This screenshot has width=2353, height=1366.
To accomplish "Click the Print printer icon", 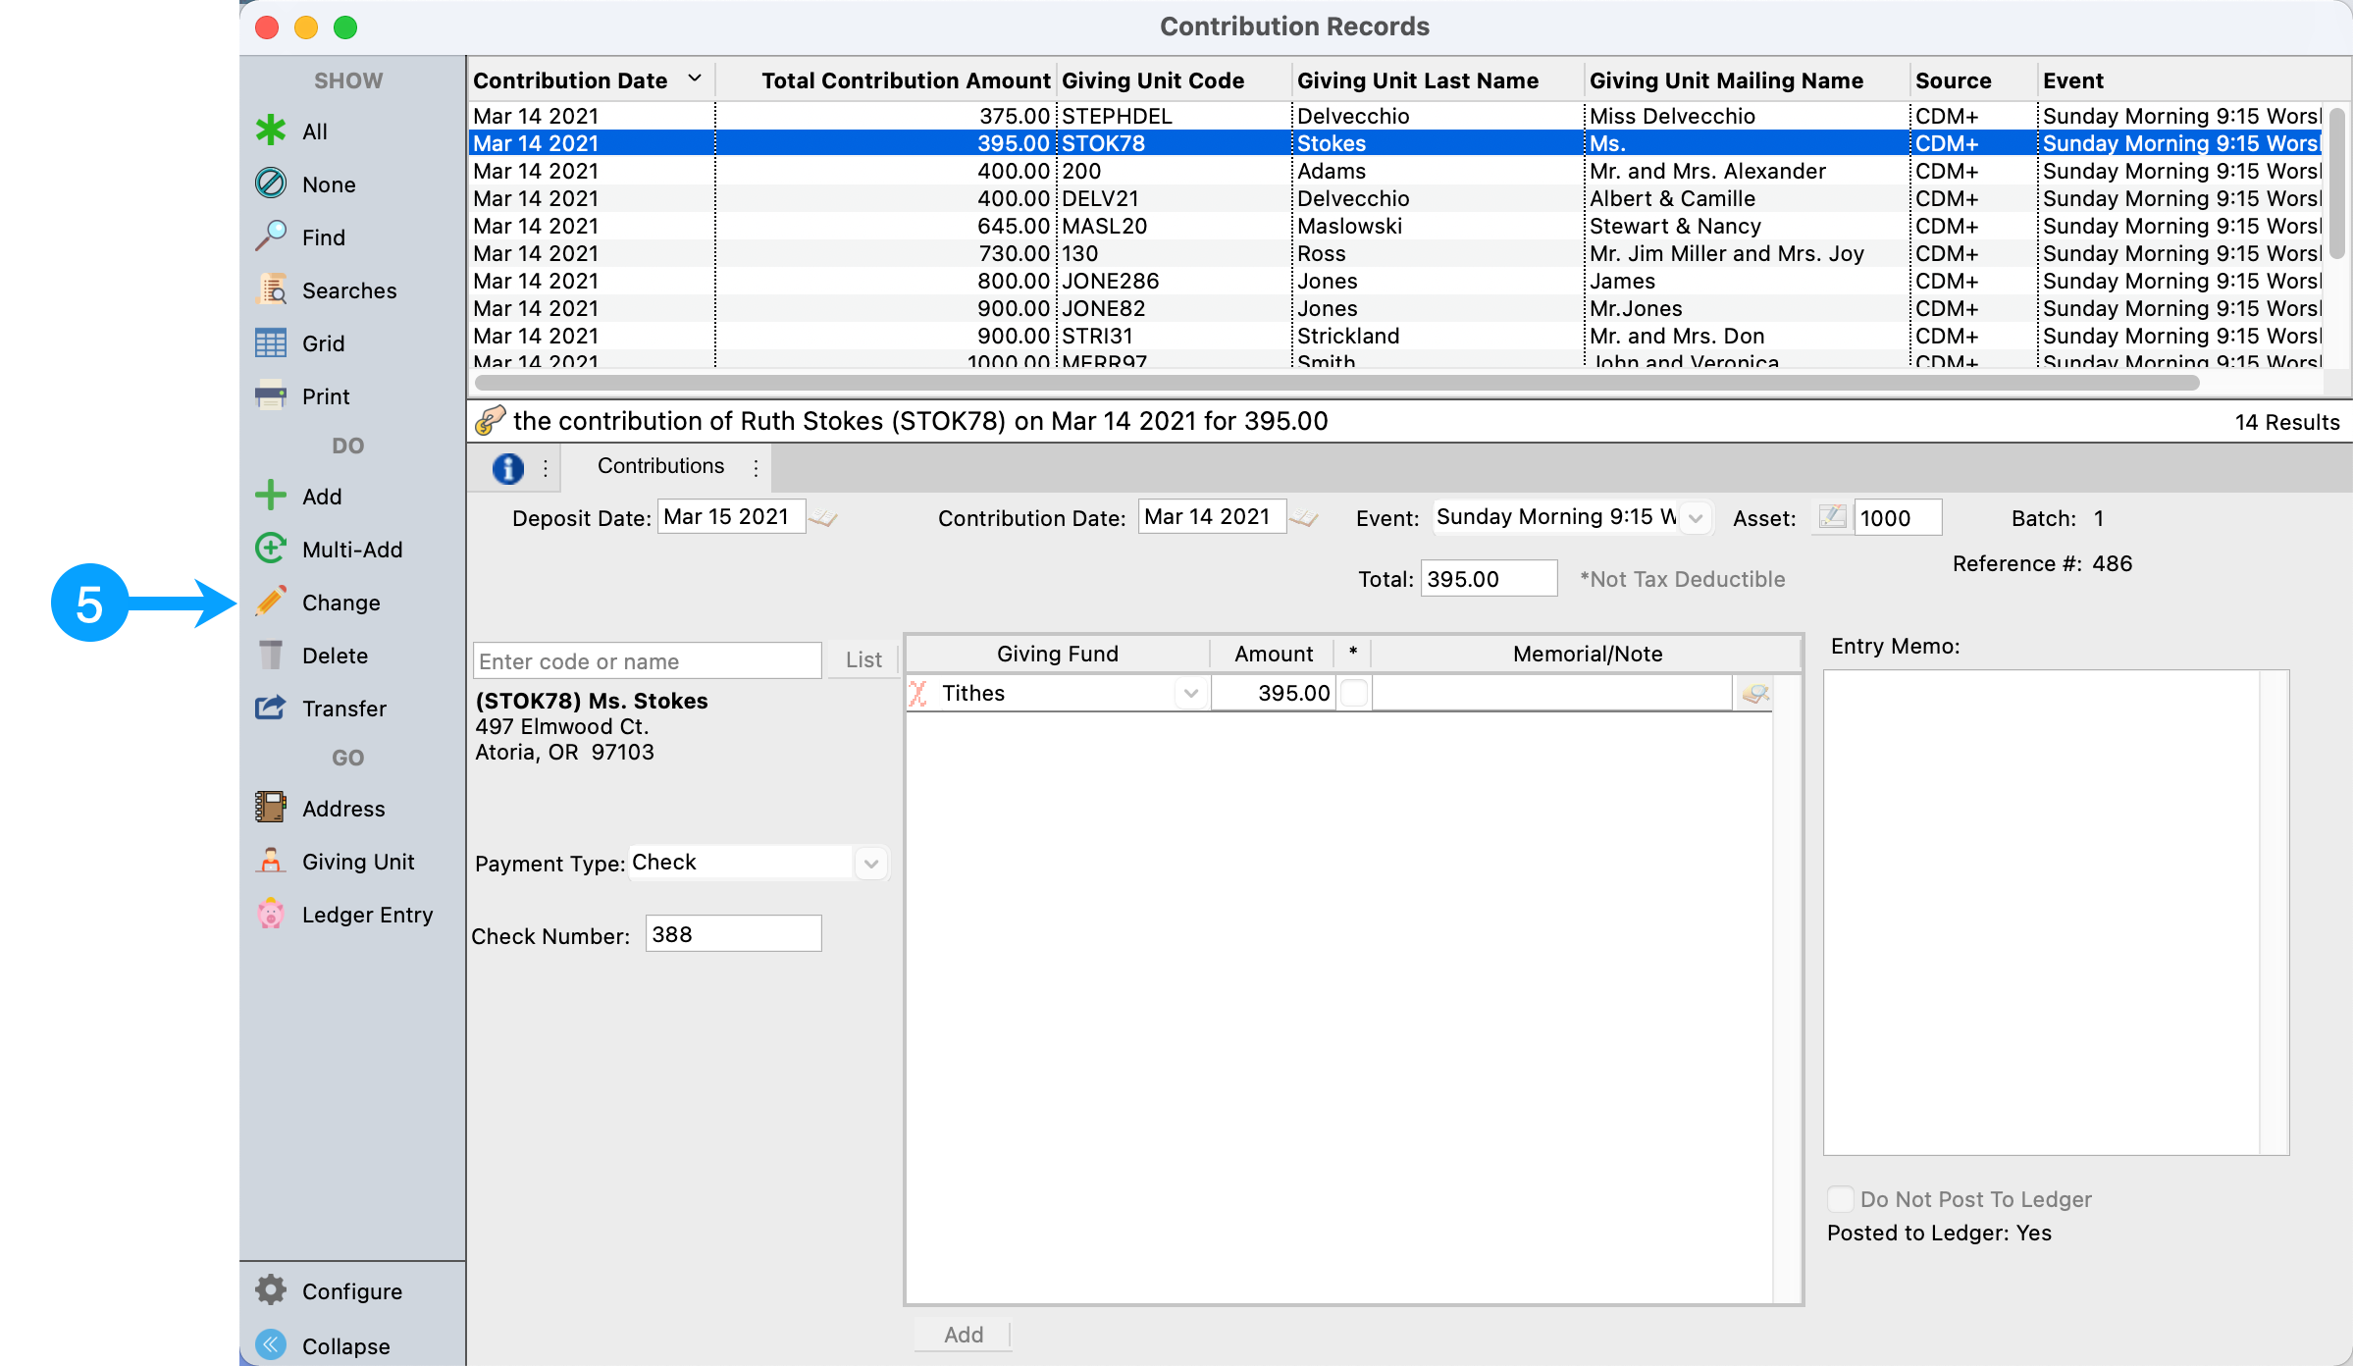I will click(271, 395).
